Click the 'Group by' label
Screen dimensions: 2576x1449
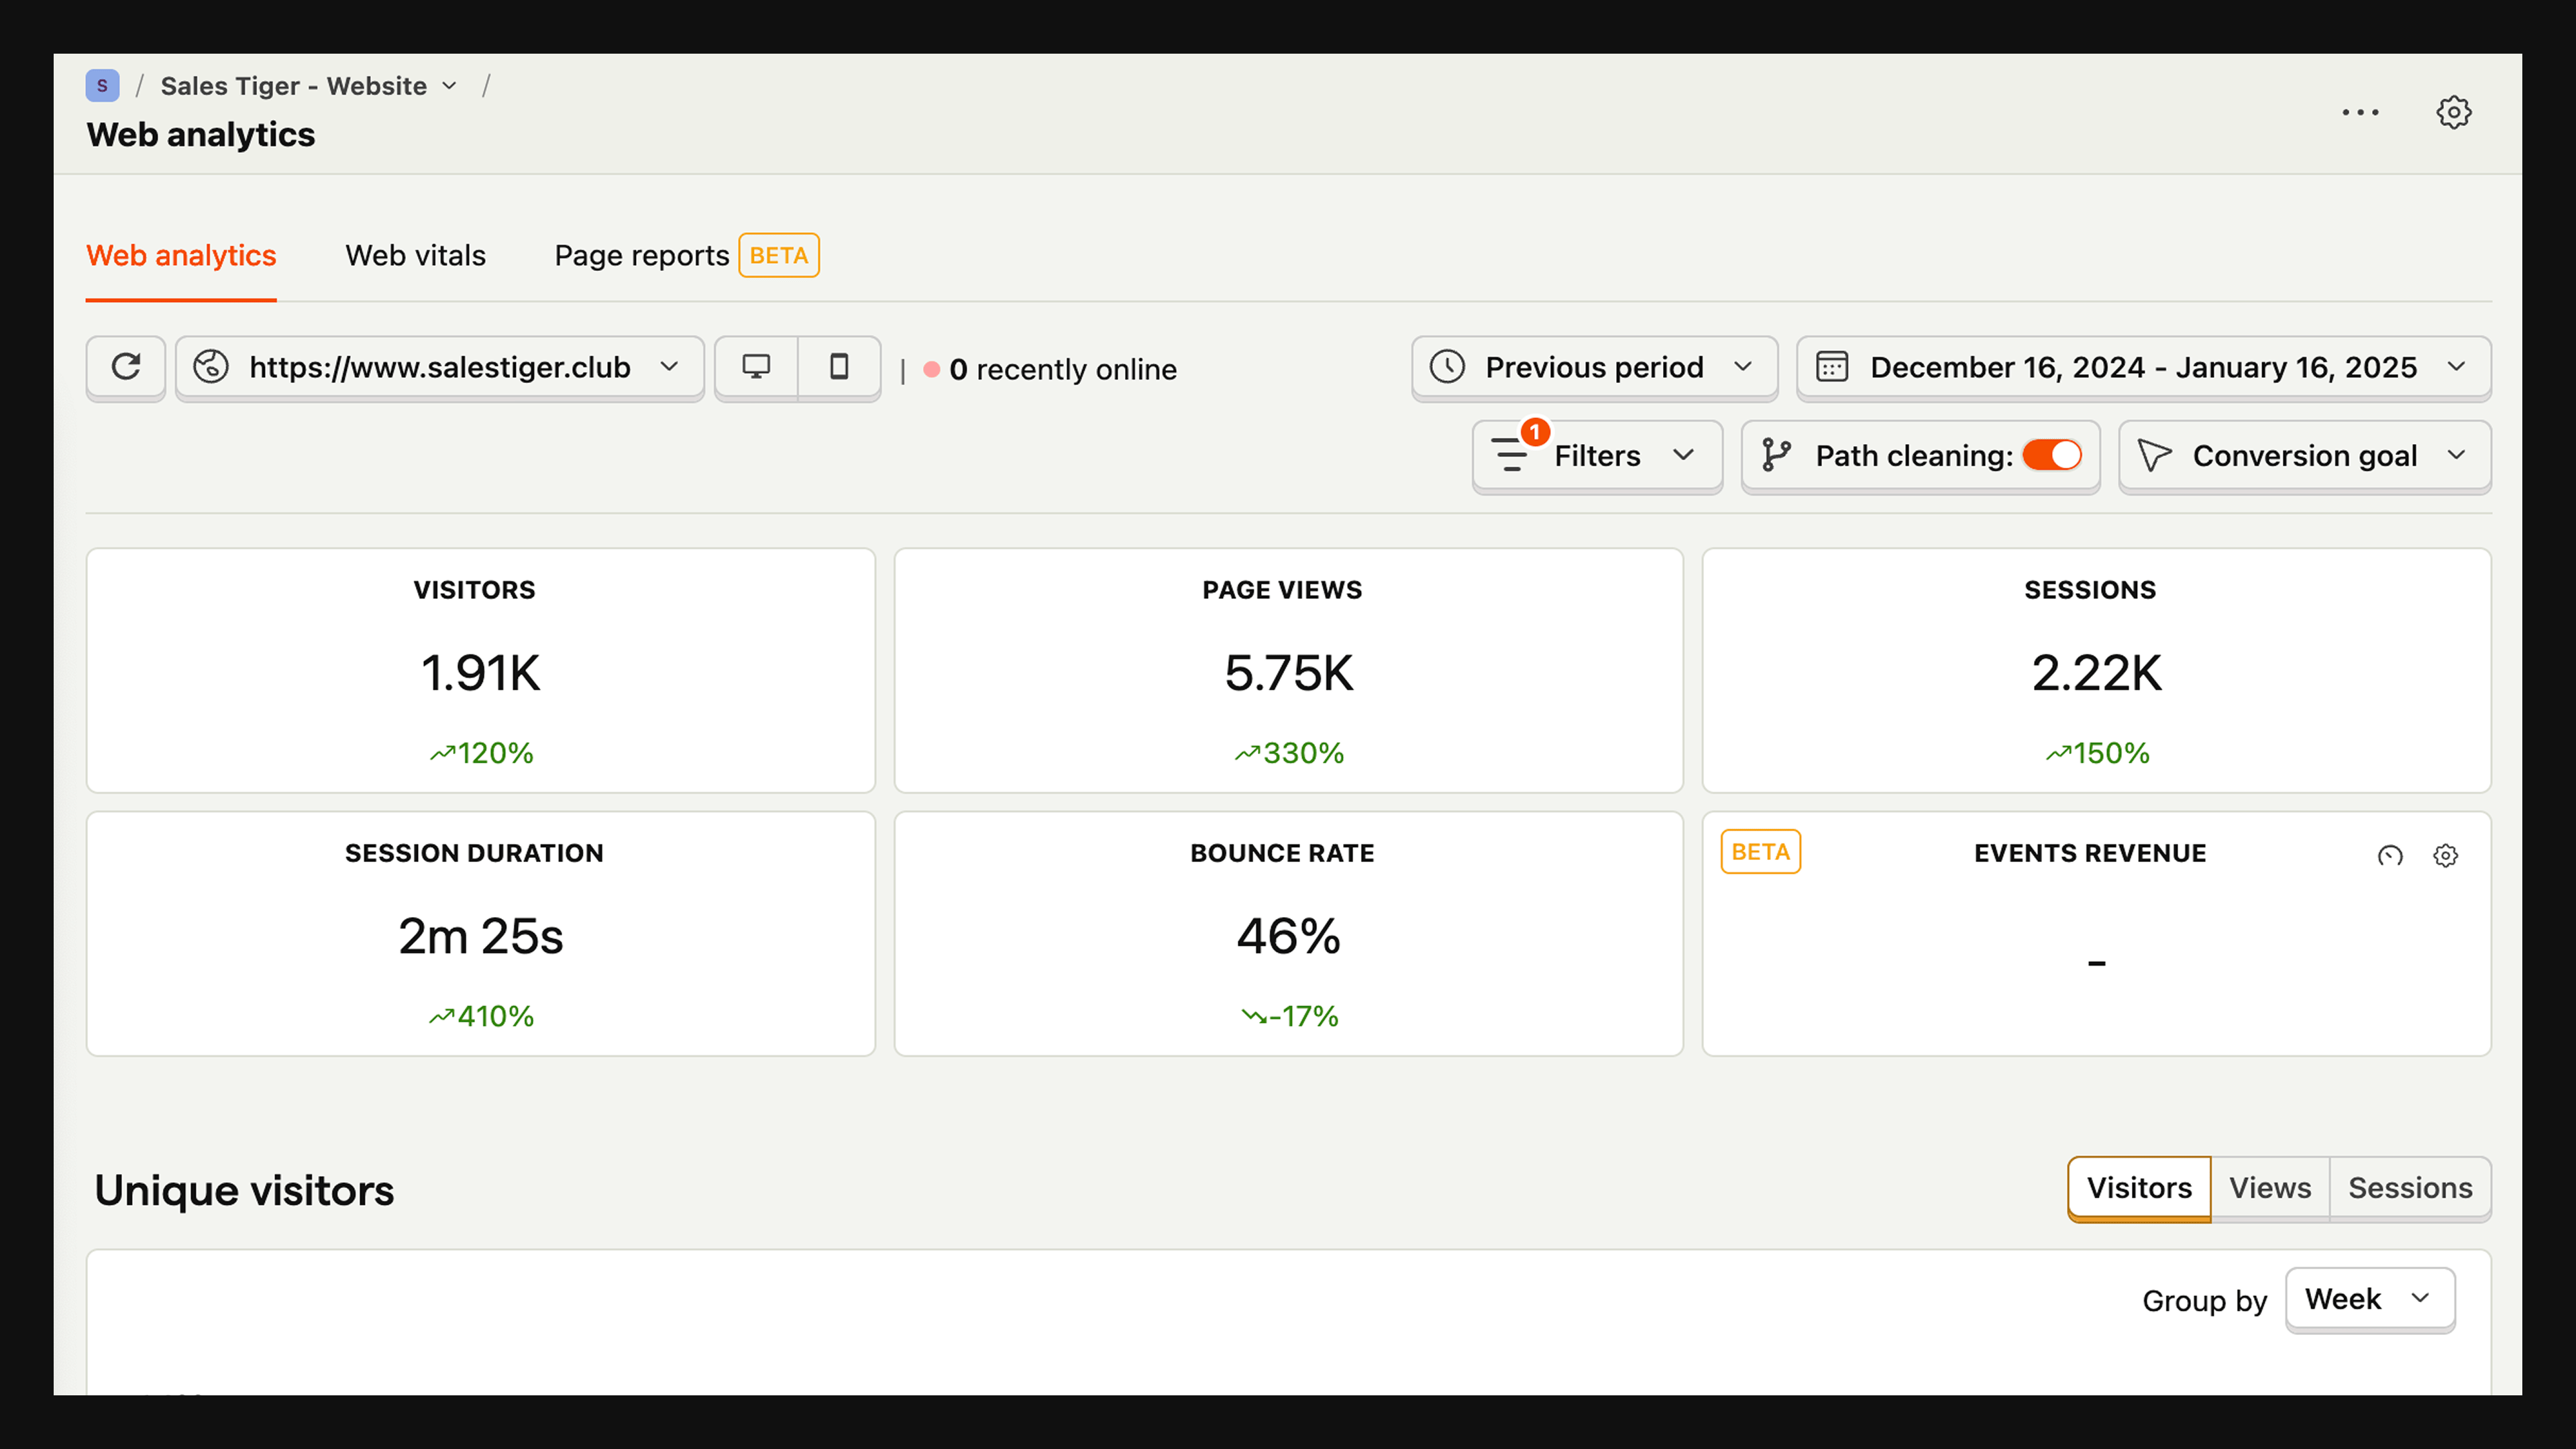pos(2204,1301)
